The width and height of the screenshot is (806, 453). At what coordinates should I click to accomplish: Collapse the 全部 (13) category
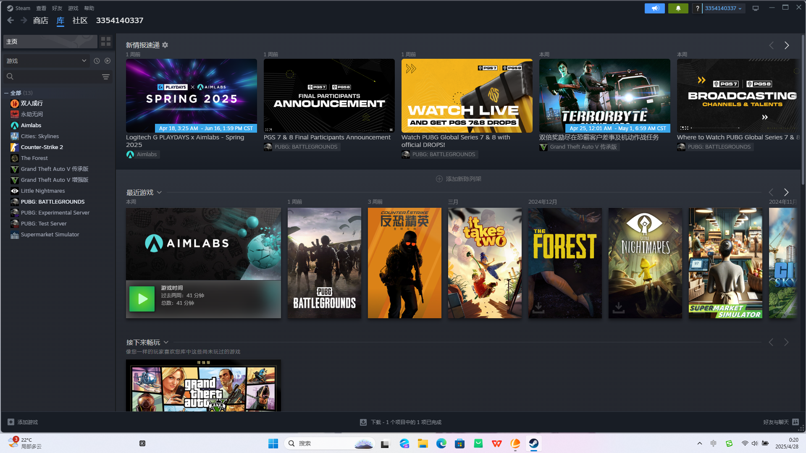[x=6, y=93]
